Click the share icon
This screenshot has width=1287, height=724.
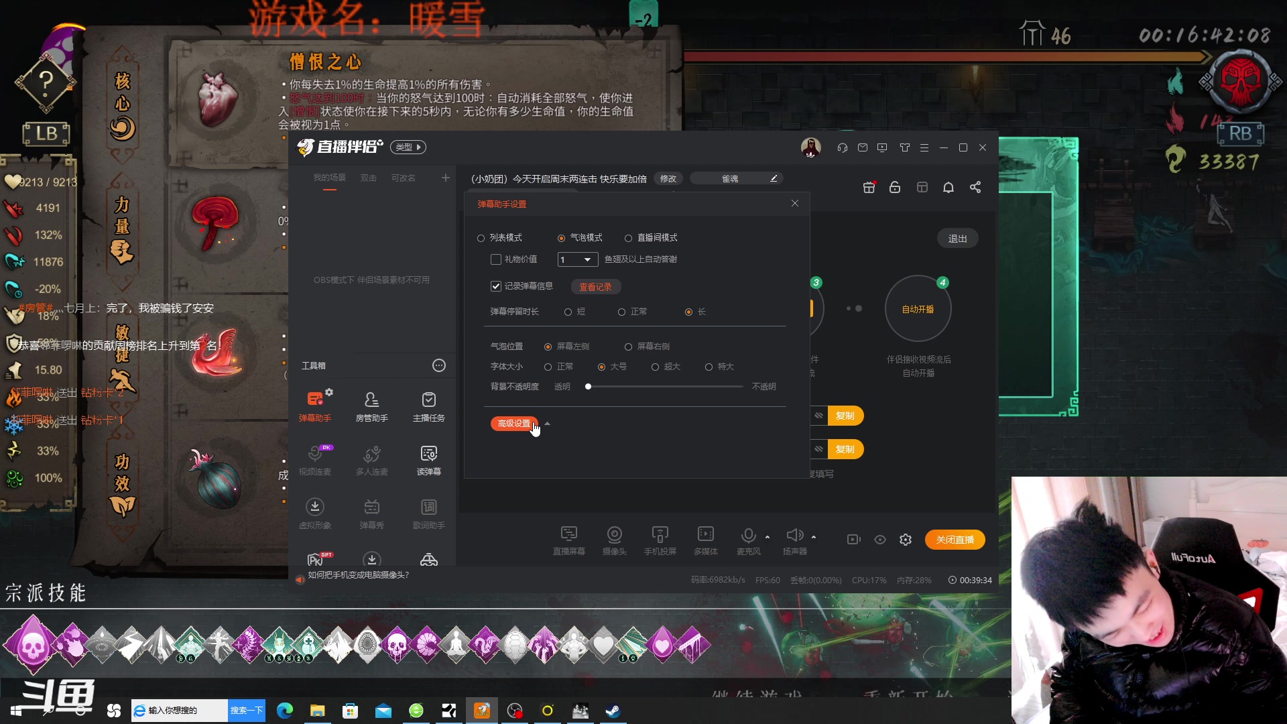pyautogui.click(x=975, y=187)
